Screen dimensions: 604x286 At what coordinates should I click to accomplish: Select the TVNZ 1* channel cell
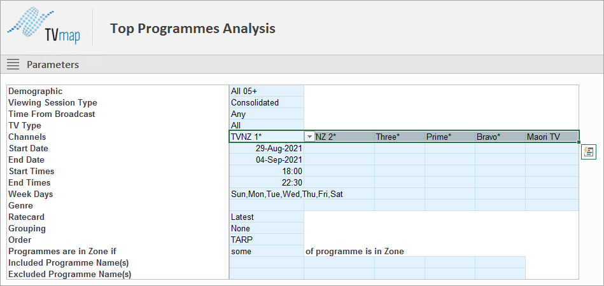pos(267,137)
